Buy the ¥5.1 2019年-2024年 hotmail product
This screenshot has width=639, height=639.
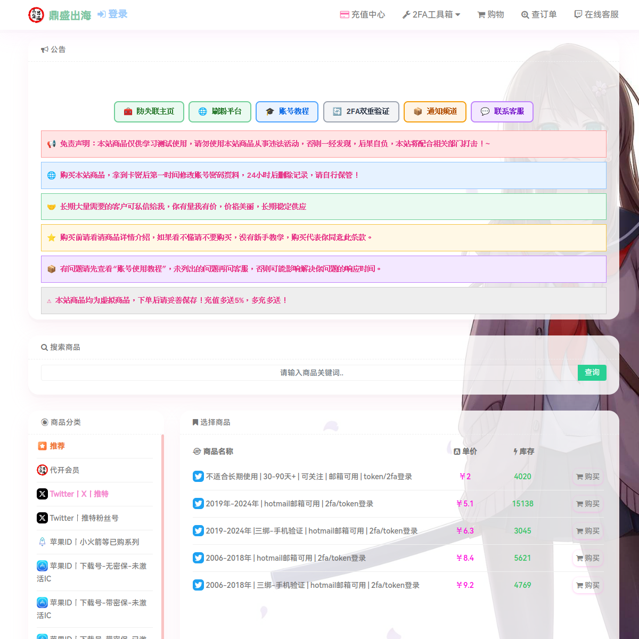[x=588, y=504]
